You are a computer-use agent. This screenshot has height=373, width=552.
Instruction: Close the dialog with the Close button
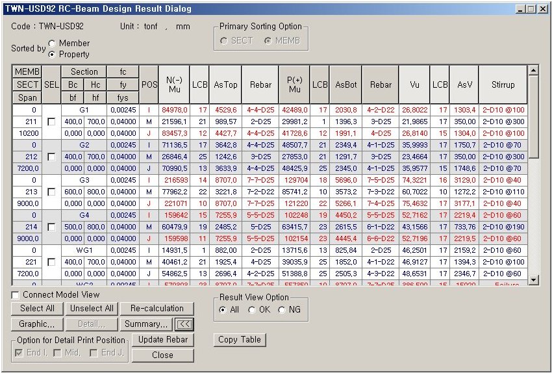click(163, 355)
